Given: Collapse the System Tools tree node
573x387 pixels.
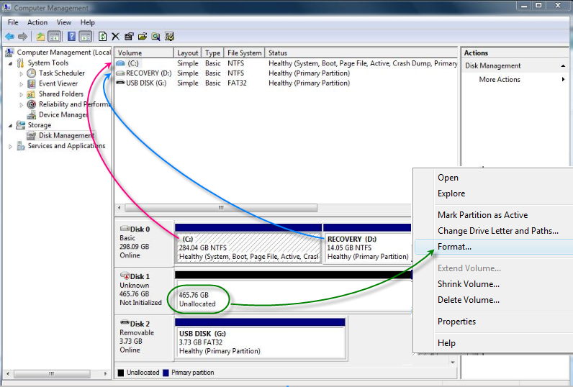Looking at the screenshot, I should 10,63.
